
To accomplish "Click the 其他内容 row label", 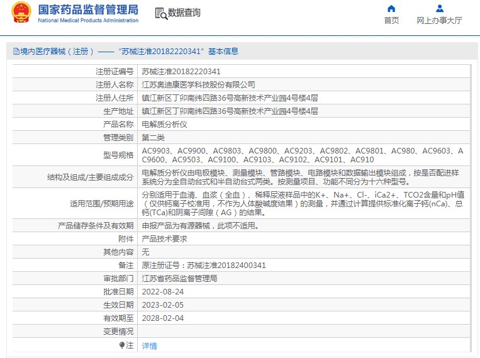I will coord(118,252).
